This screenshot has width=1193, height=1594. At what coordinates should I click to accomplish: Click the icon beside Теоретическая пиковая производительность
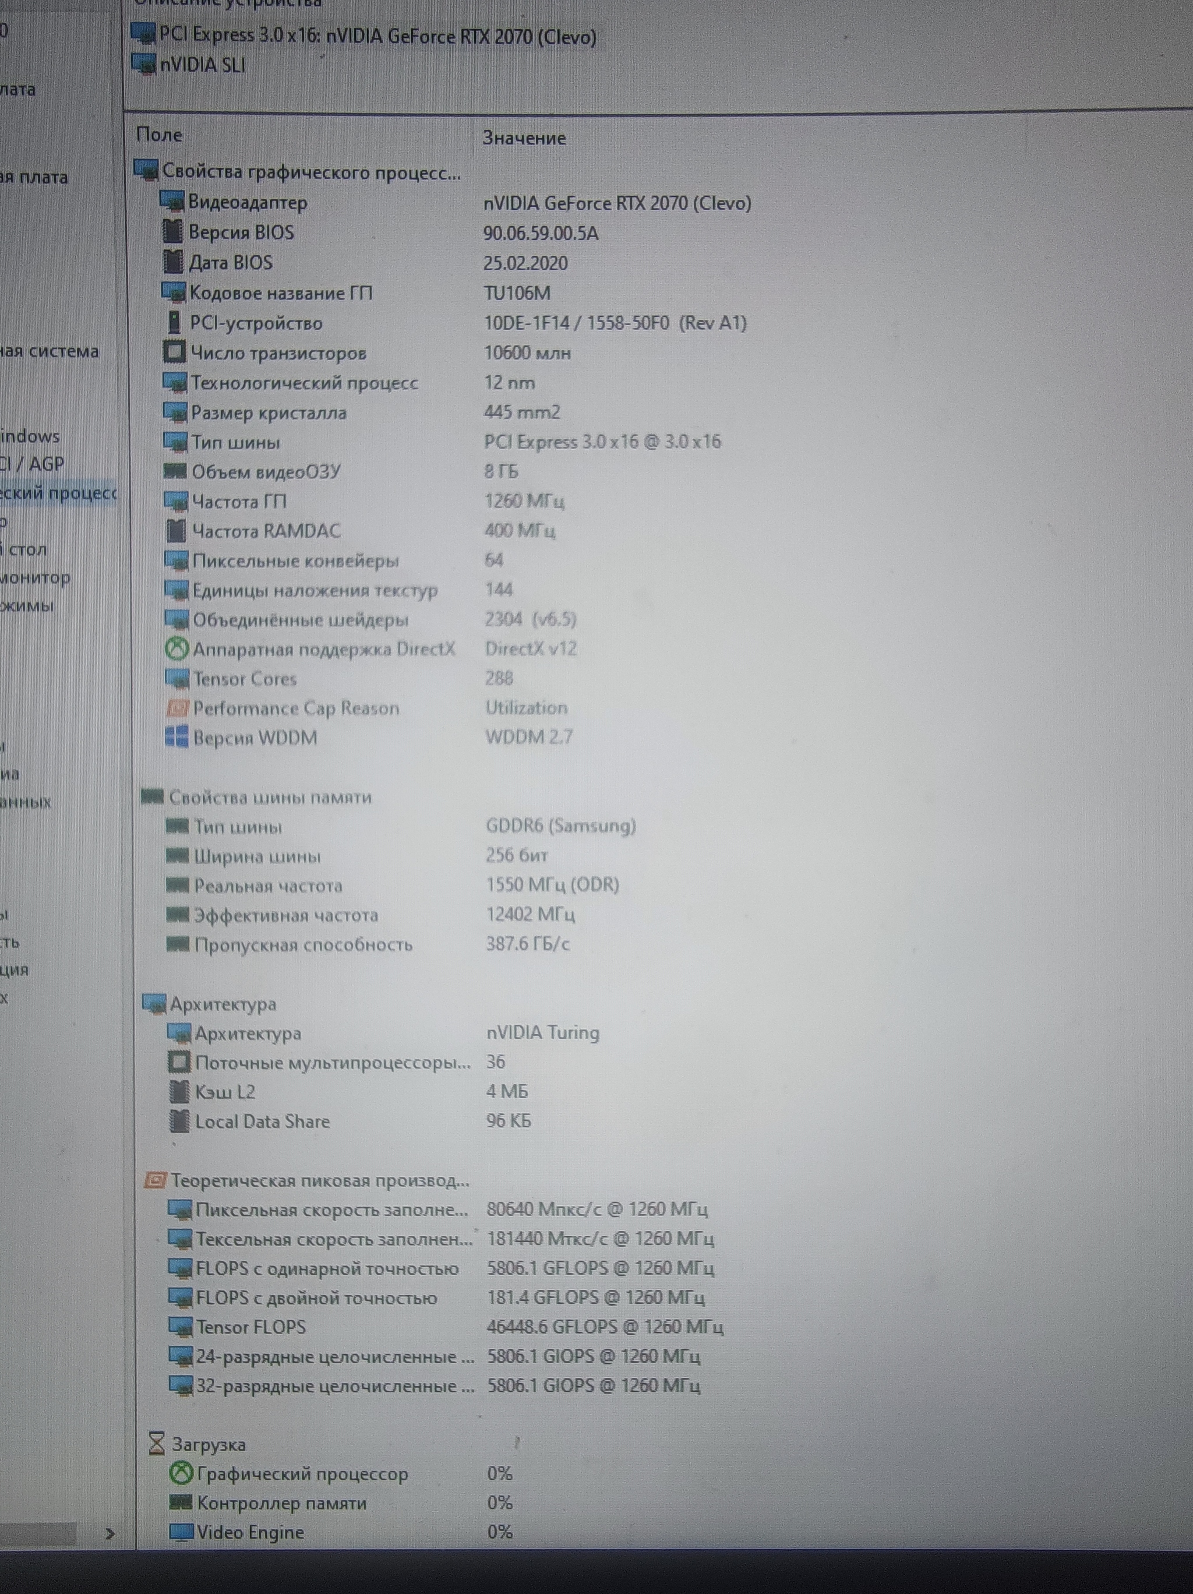click(156, 1180)
